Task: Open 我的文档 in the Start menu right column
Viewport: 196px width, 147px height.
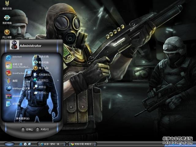Action: (42, 57)
